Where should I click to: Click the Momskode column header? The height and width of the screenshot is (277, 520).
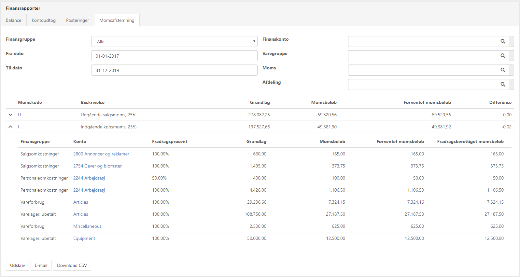(x=30, y=102)
